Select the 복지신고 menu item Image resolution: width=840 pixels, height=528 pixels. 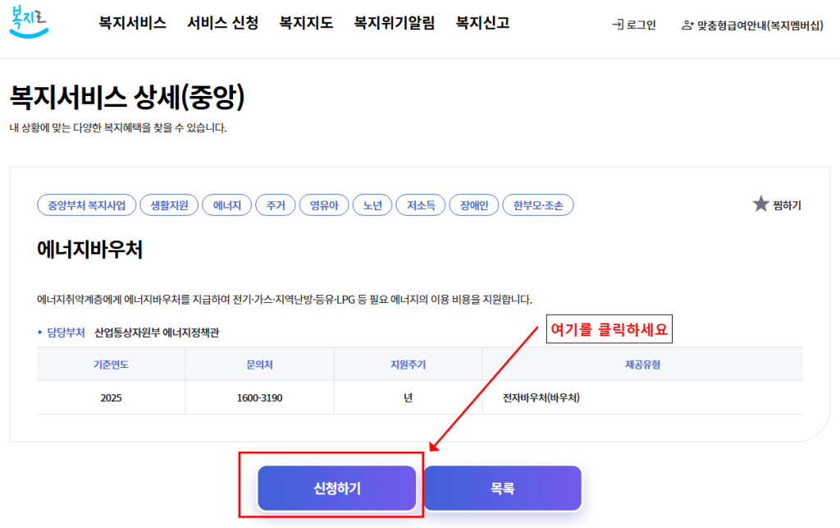(482, 23)
